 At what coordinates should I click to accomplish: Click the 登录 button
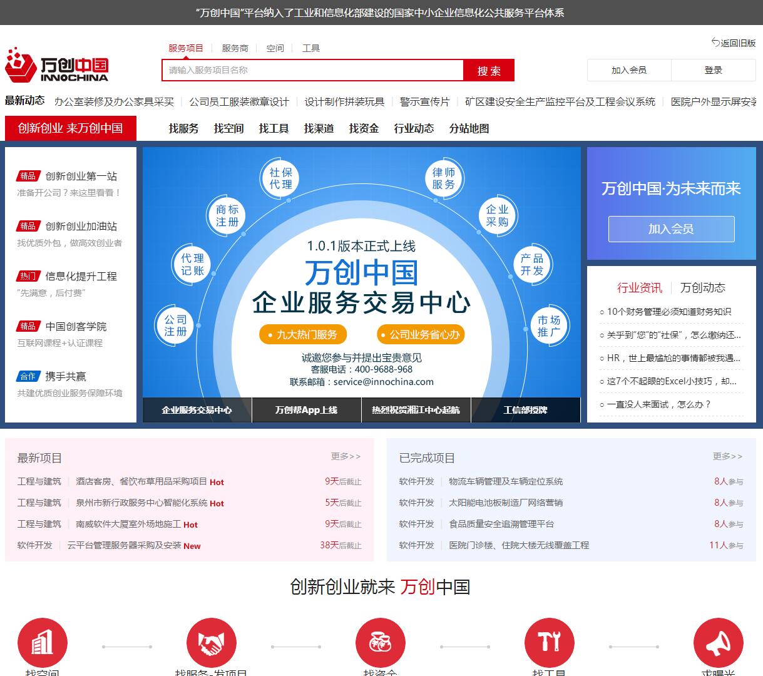(x=714, y=70)
